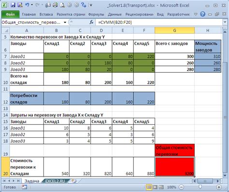Screen dimensions: 229x192
Task: Zoom out with the minus button
Action: coord(181,187)
